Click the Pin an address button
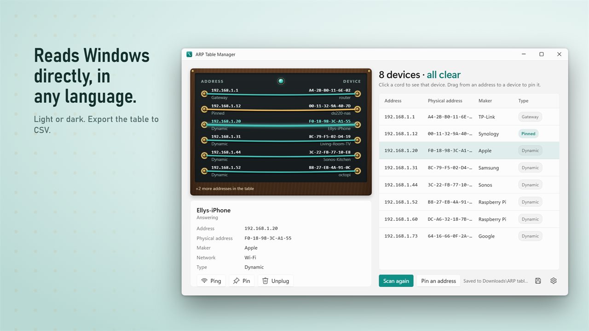Screen dimensions: 589x331 click(x=439, y=281)
